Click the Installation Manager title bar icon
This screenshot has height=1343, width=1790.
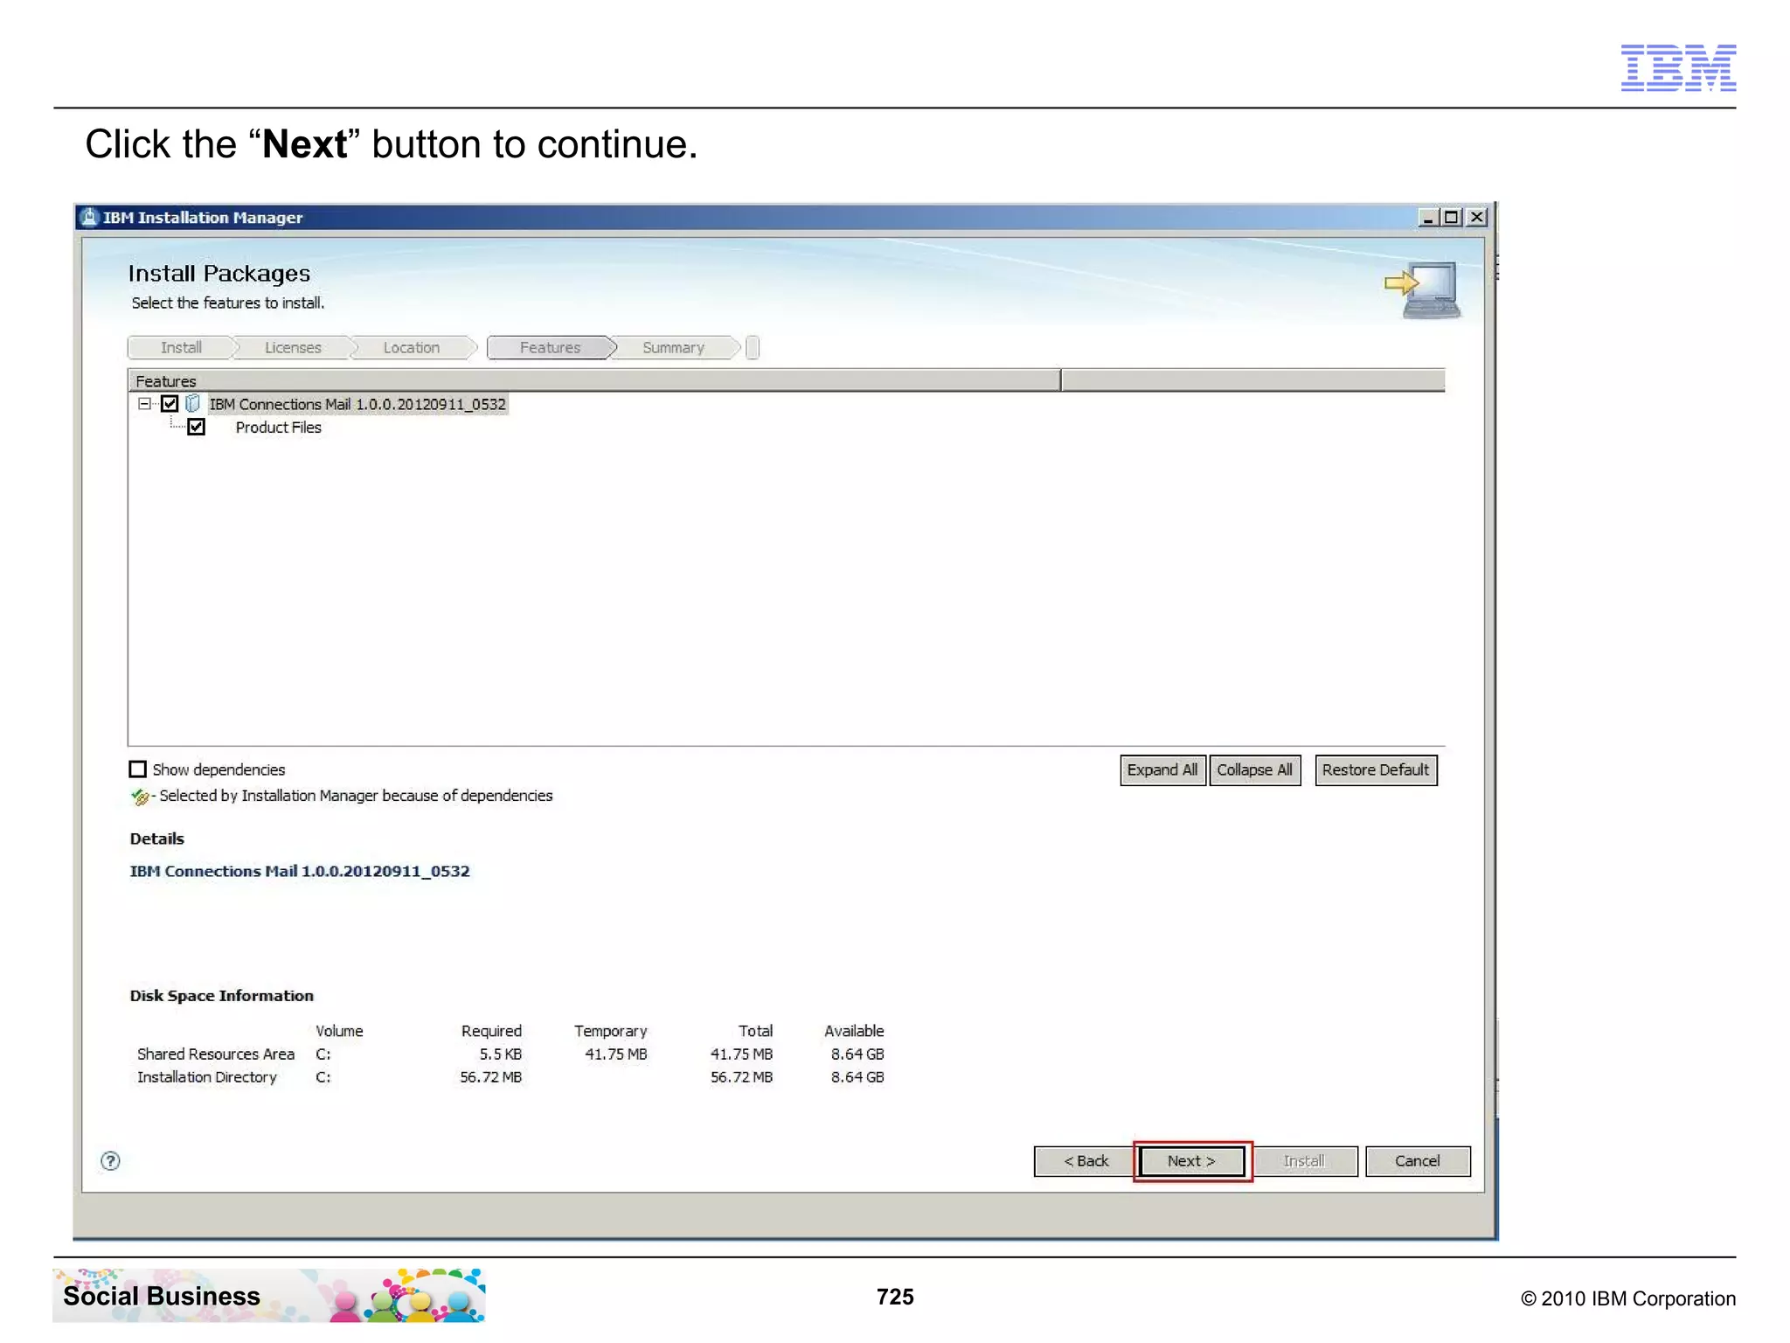[x=88, y=217]
